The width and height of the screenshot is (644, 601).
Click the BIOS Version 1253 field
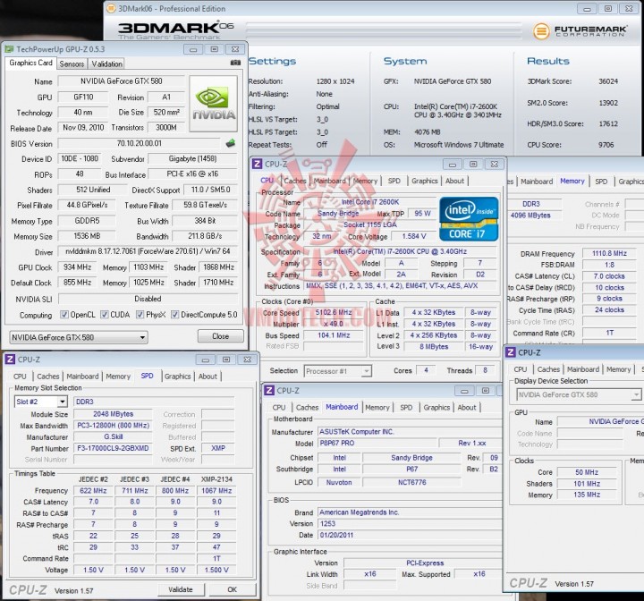click(410, 524)
